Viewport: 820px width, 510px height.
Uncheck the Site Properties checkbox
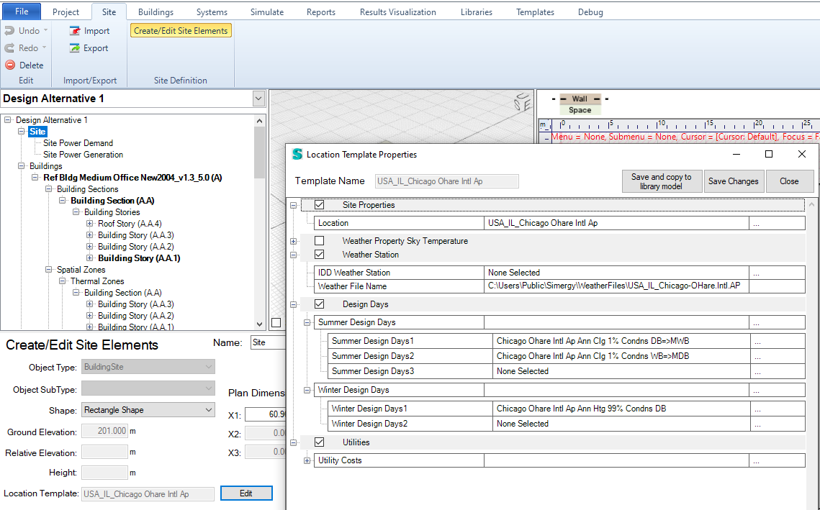coord(320,205)
